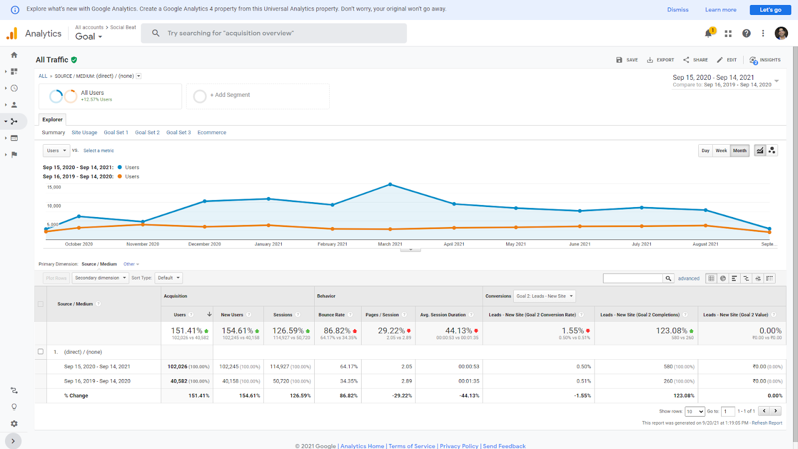Open the Sort Type Default dropdown
The width and height of the screenshot is (798, 449).
[169, 278]
